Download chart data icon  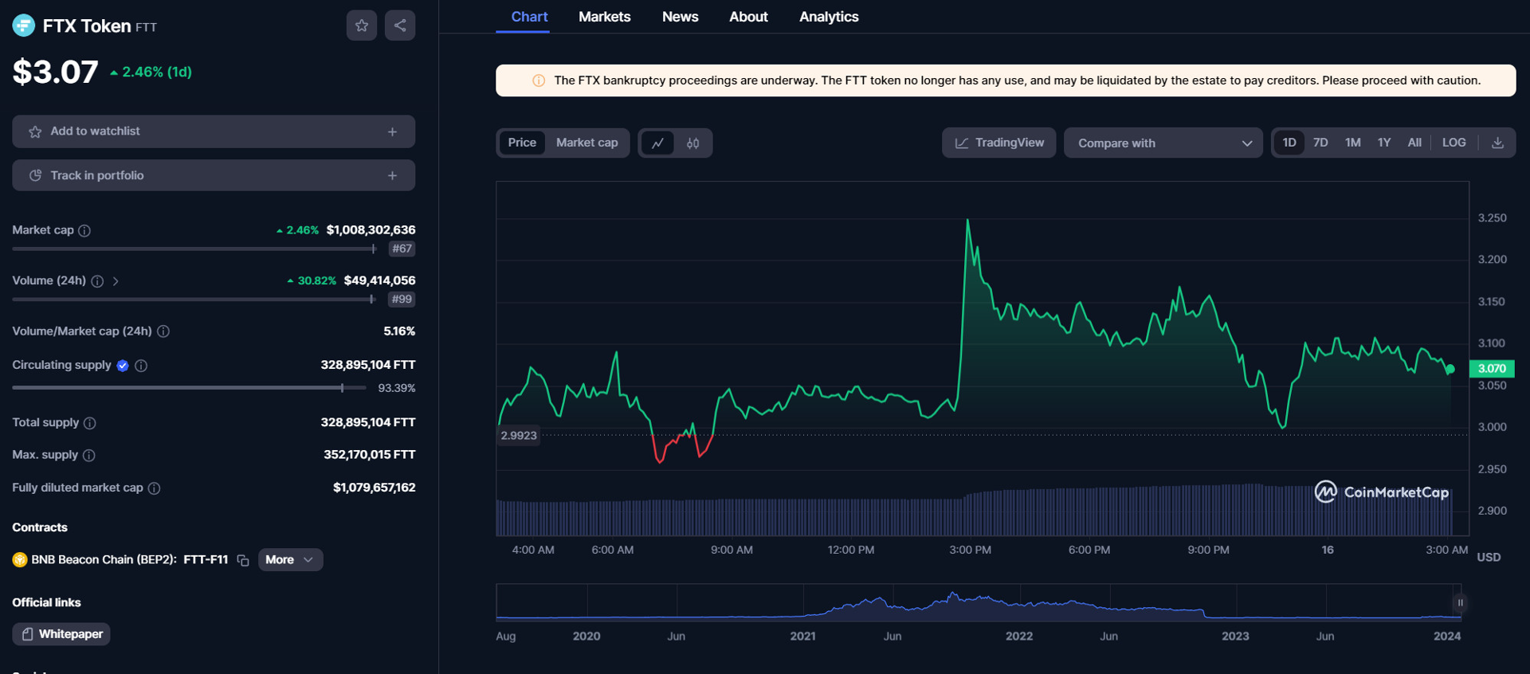pos(1497,143)
